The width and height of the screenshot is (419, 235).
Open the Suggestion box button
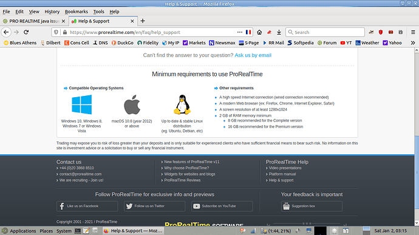pos(312,206)
